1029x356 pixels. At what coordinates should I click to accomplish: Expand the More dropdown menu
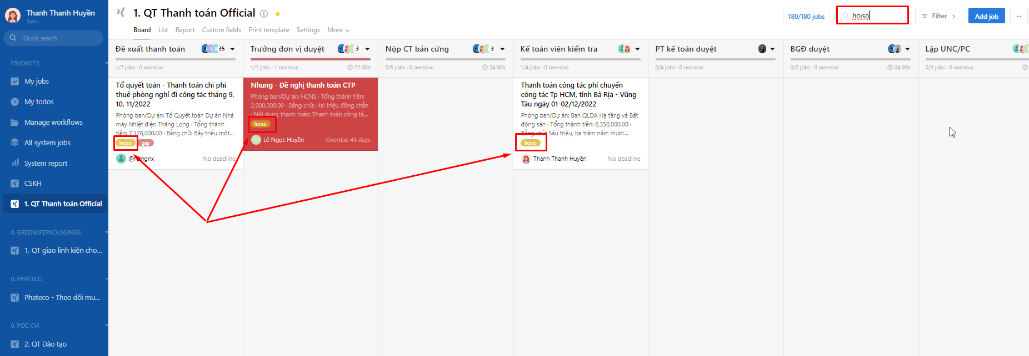click(x=338, y=30)
